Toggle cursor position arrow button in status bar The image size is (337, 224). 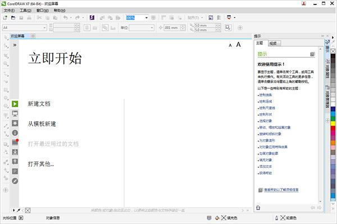pos(21,218)
